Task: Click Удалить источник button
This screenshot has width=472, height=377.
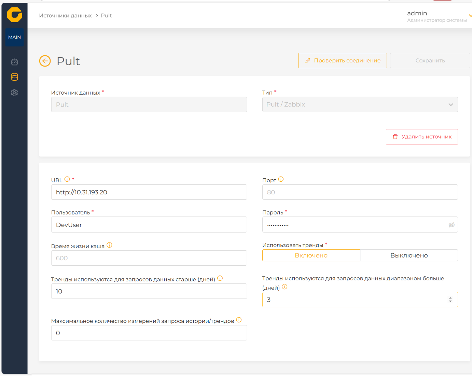Action: point(422,137)
